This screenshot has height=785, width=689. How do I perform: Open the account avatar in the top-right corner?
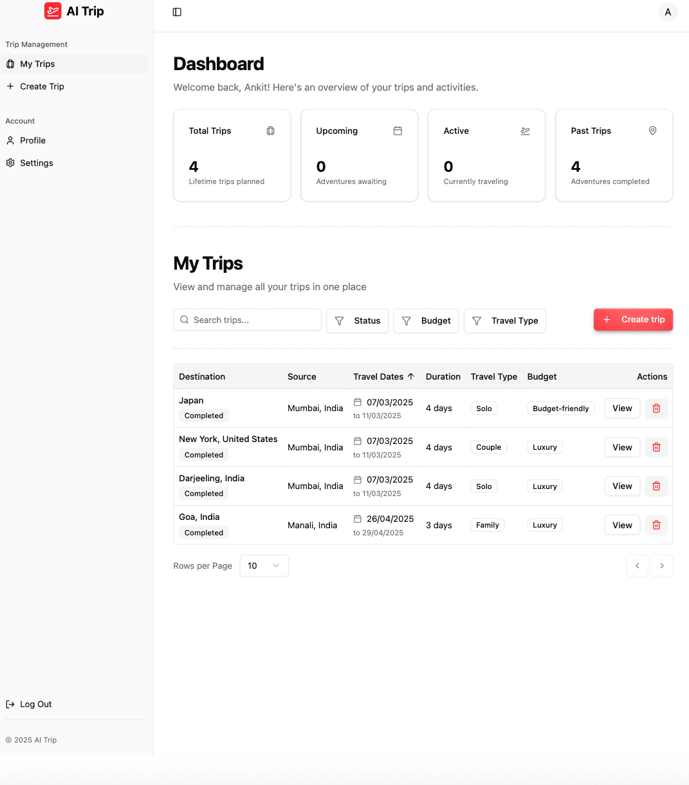click(x=668, y=12)
